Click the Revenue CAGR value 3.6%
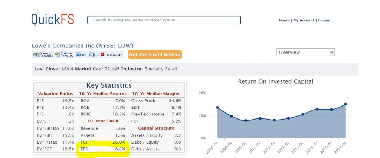The height and width of the screenshot is (158, 380). coord(120,128)
